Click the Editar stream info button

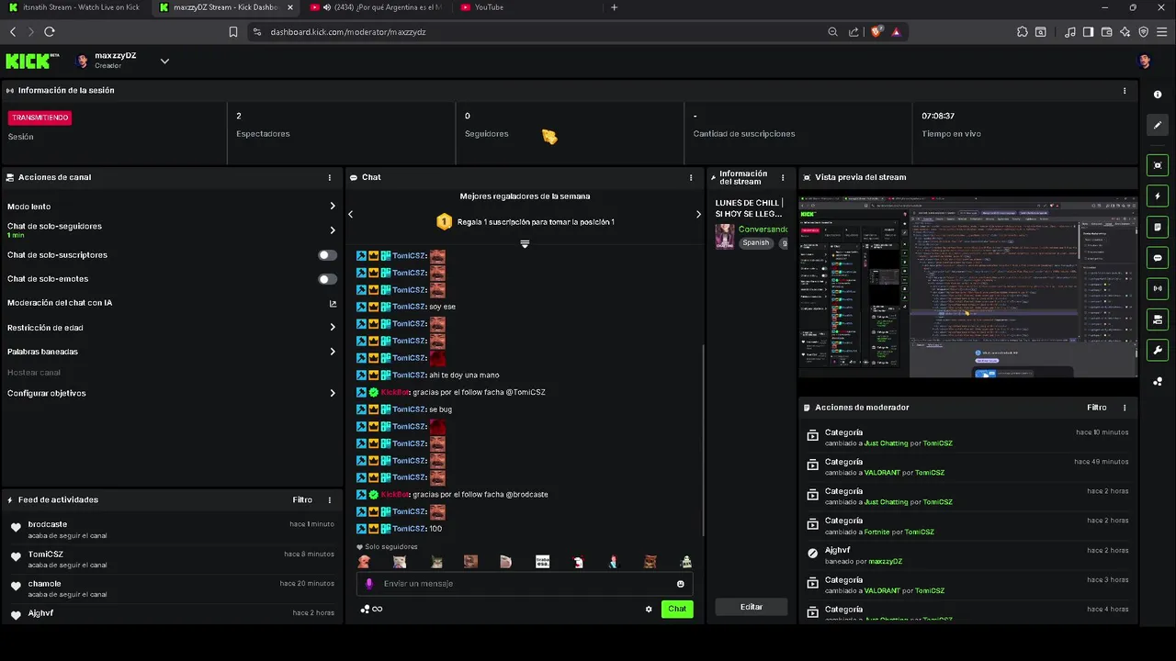(752, 607)
